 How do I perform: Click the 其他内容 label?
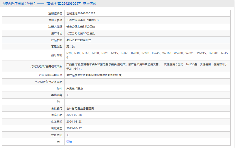tap(57, 95)
